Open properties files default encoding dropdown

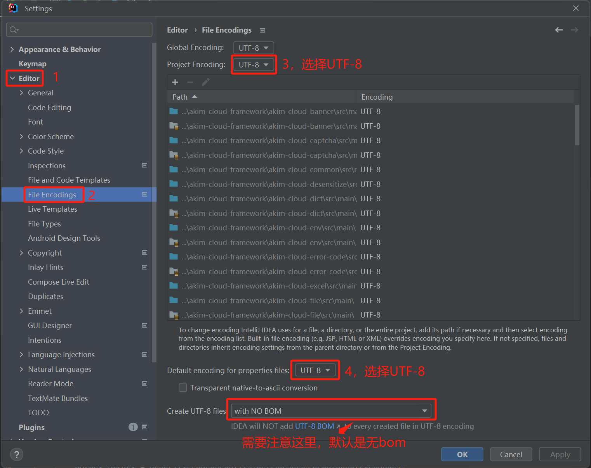315,370
